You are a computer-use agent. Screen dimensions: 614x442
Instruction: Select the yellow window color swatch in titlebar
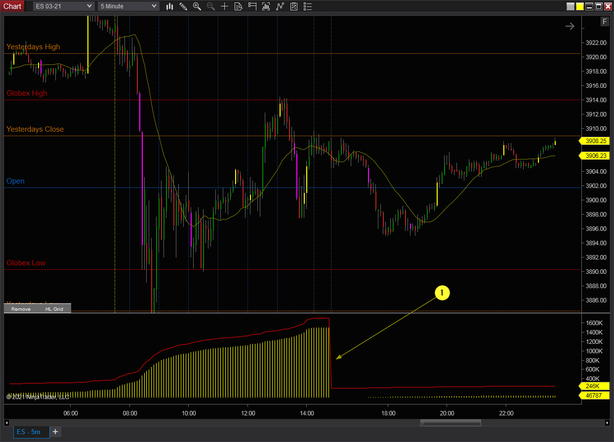[579, 6]
